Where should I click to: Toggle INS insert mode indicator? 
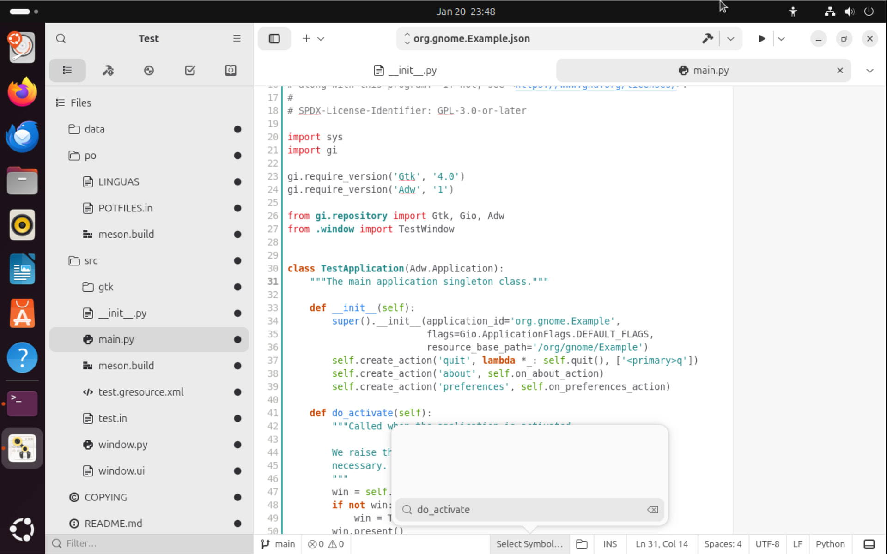(x=610, y=544)
